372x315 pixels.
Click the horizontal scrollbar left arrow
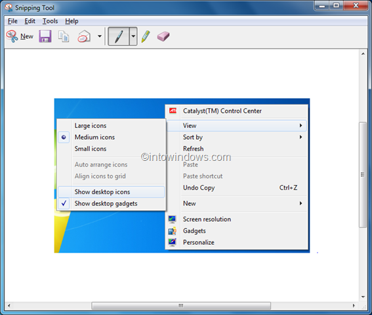click(9, 306)
